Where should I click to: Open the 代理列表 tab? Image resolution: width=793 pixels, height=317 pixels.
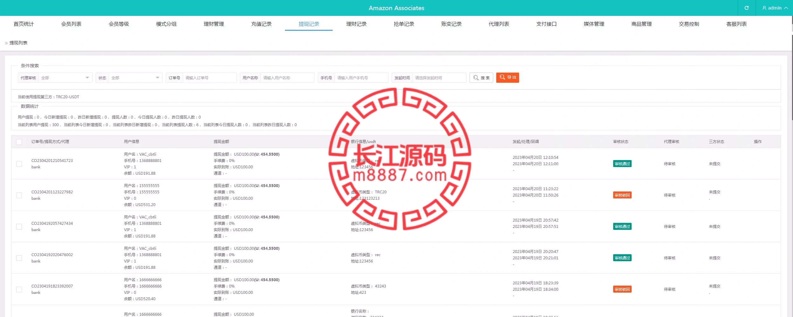(x=499, y=24)
